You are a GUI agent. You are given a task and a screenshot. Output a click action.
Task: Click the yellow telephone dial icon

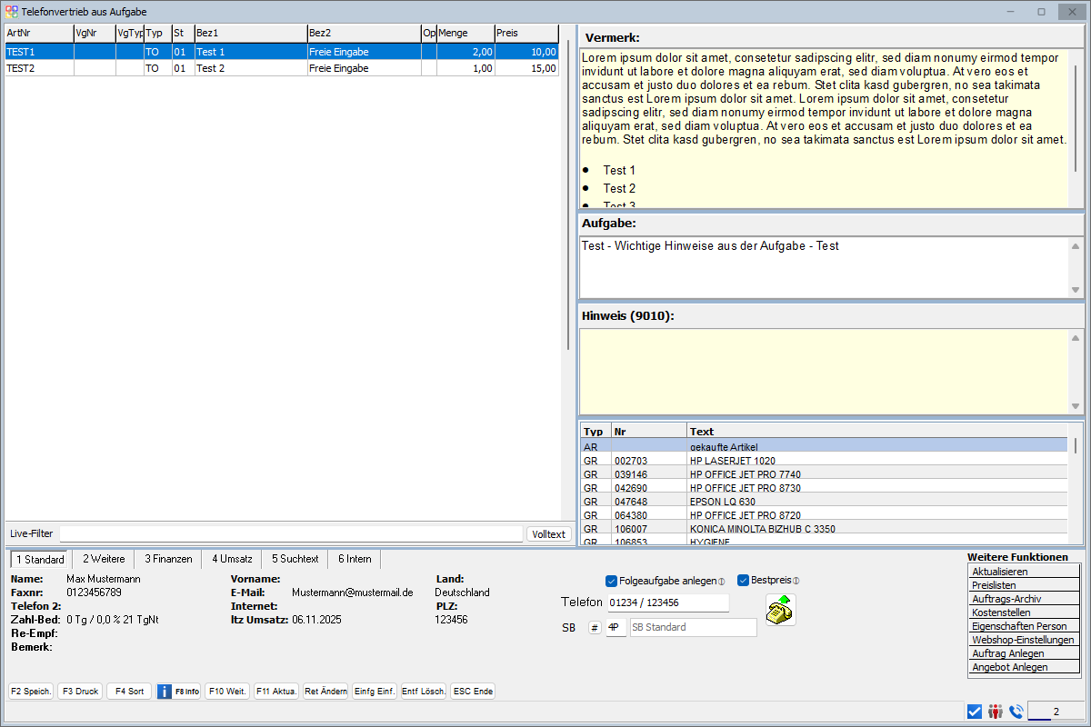click(780, 610)
